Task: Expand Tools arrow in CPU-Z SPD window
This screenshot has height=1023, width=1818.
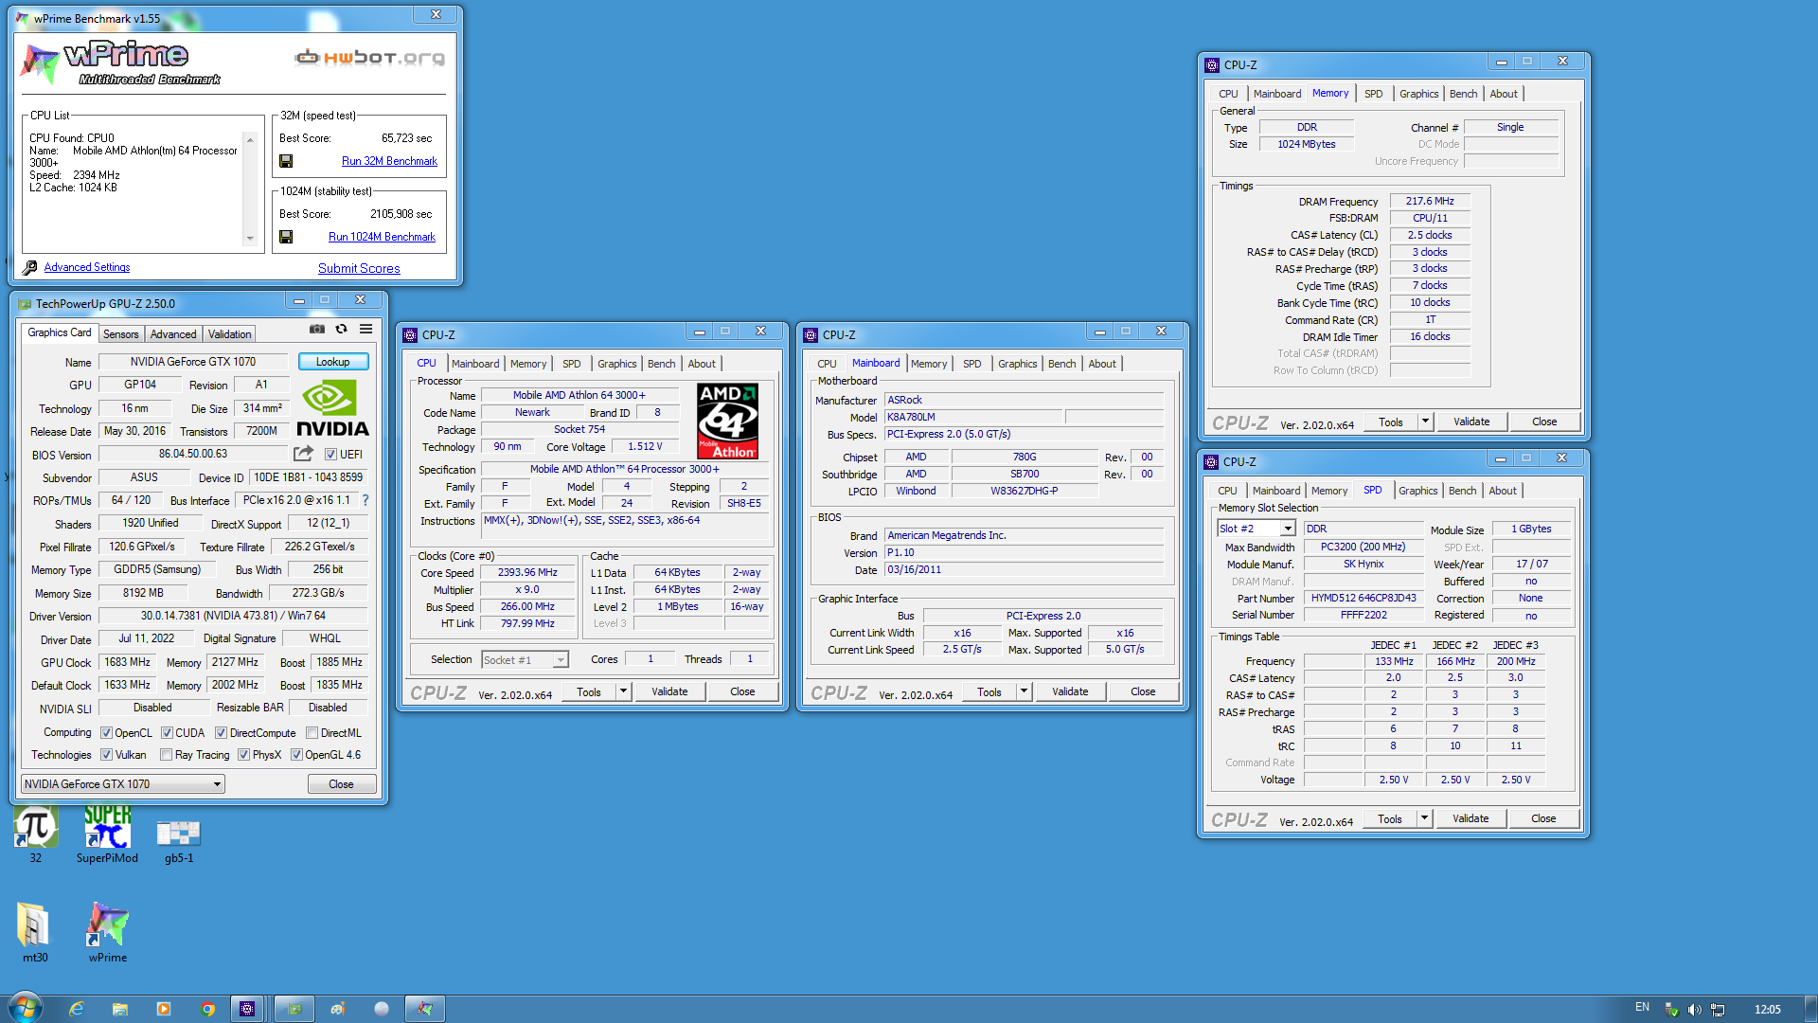Action: [x=1424, y=818]
